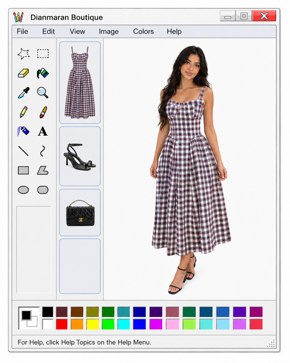Click the tool options box below tools
This screenshot has width=290, height=363.
click(34, 250)
